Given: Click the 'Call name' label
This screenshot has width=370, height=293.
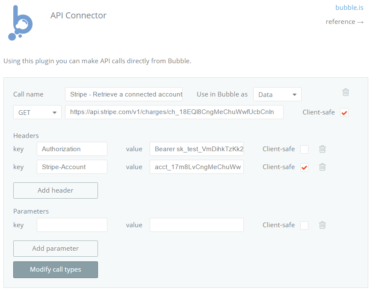Looking at the screenshot, I should [28, 94].
